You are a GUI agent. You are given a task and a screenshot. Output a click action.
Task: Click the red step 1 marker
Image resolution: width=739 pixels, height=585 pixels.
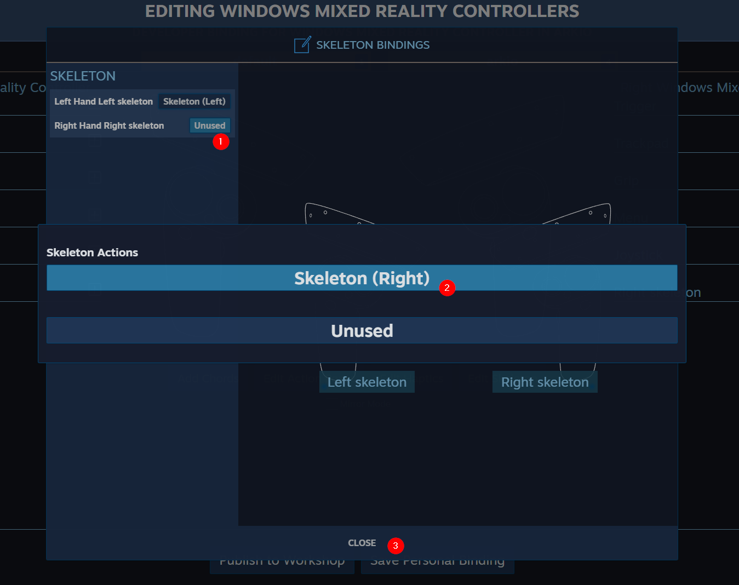[221, 142]
